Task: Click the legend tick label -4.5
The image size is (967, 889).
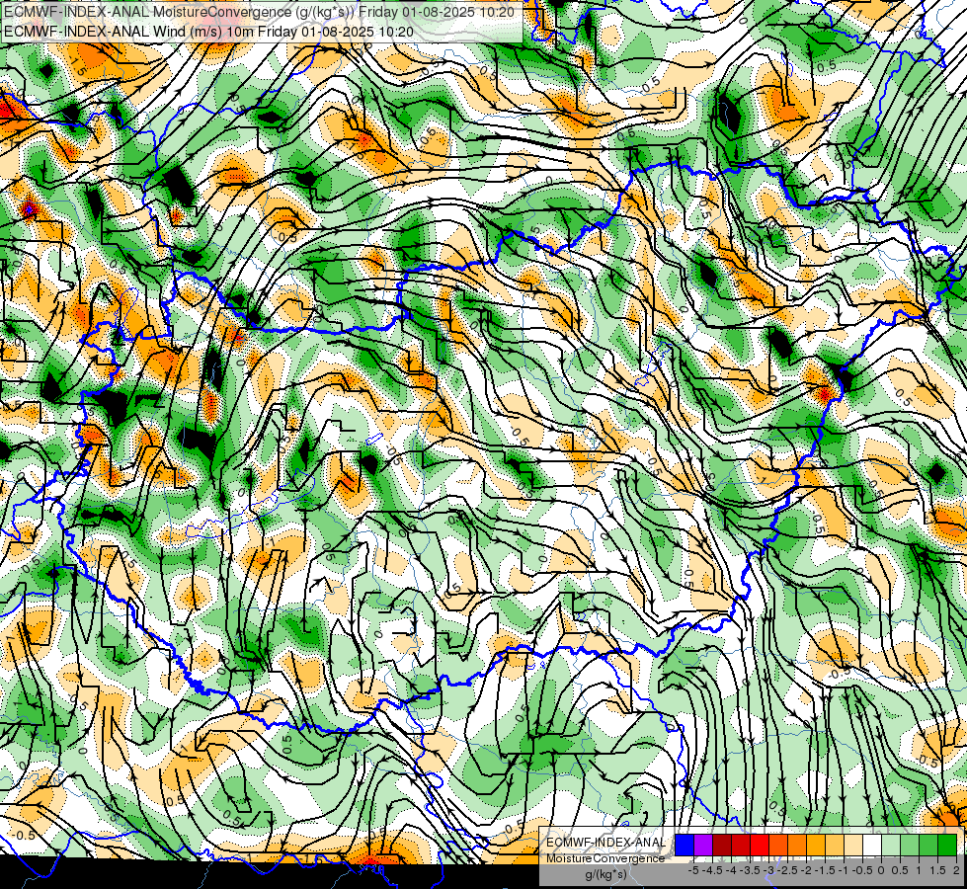Action: tap(712, 870)
